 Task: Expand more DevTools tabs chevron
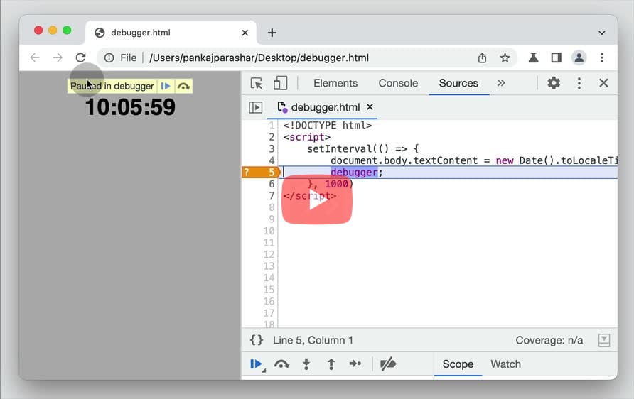[x=501, y=83]
